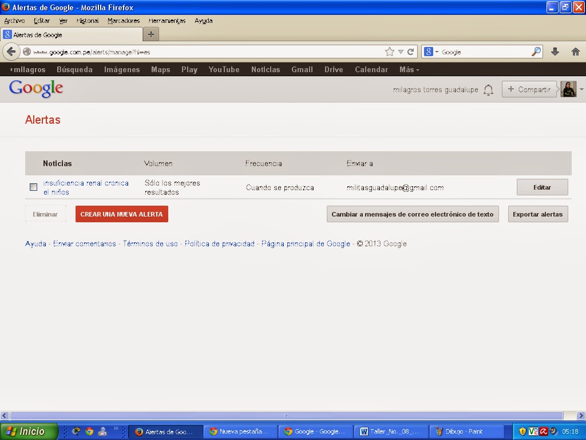Viewport: 586px width, 440px height.
Task: Open the profile photo of milagros
Action: tap(568, 89)
